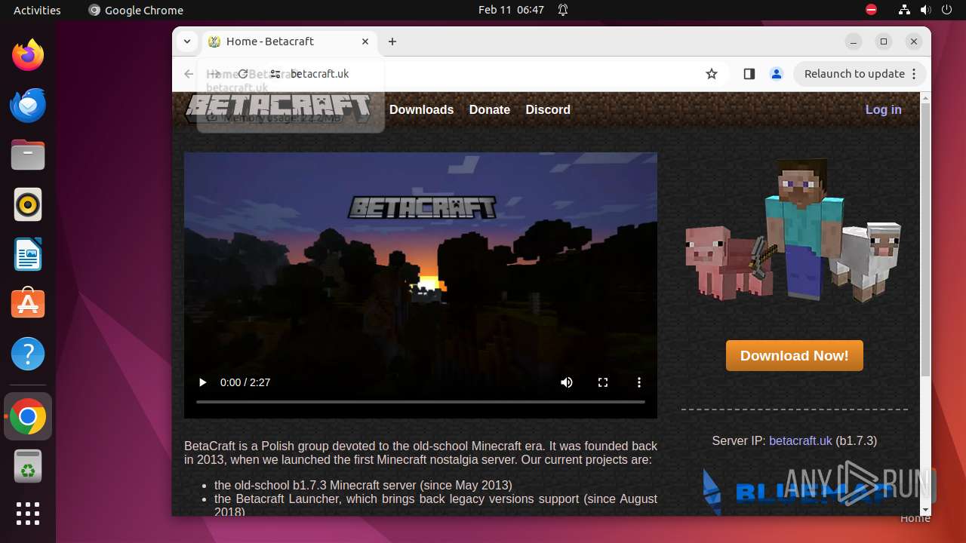This screenshot has width=966, height=543.
Task: Toggle video fullscreen mode
Action: click(603, 382)
